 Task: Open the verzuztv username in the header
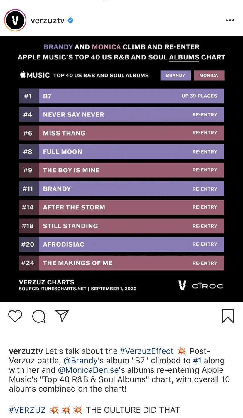(x=48, y=21)
